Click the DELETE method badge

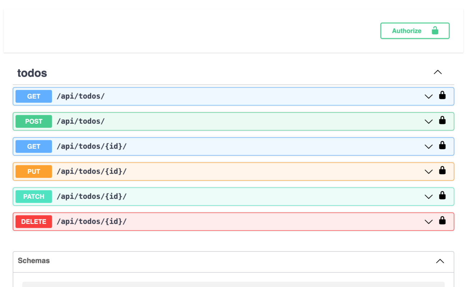[34, 222]
